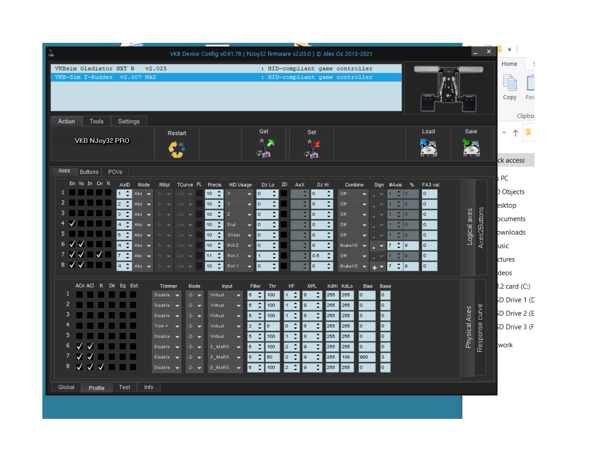Click Bias field showing 980
The height and width of the screenshot is (459, 595).
click(x=367, y=357)
